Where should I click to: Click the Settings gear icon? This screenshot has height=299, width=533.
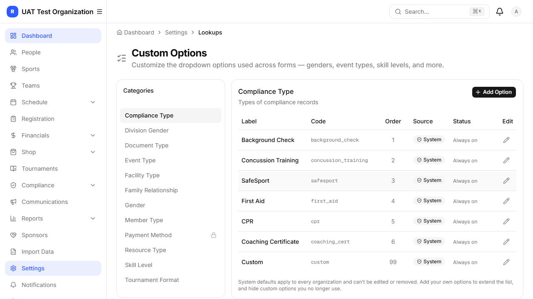(x=13, y=268)
